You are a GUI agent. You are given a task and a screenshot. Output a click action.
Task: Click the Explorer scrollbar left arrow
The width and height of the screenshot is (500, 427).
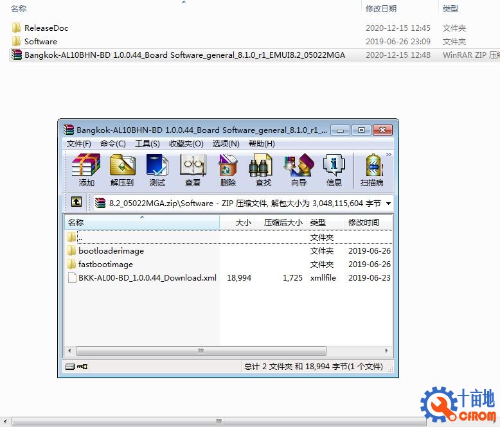5,422
